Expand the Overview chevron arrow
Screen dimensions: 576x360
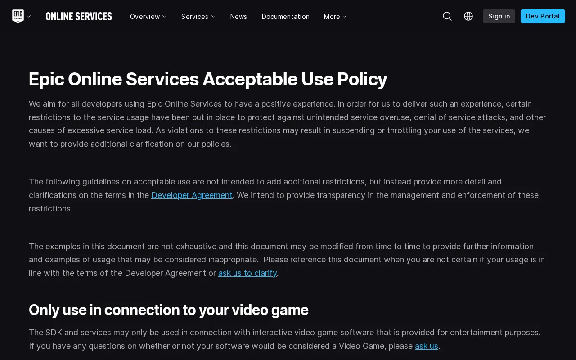pos(164,17)
